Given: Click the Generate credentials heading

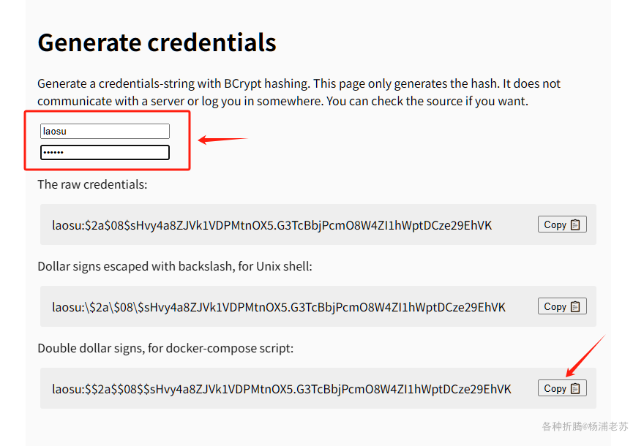Looking at the screenshot, I should (157, 42).
